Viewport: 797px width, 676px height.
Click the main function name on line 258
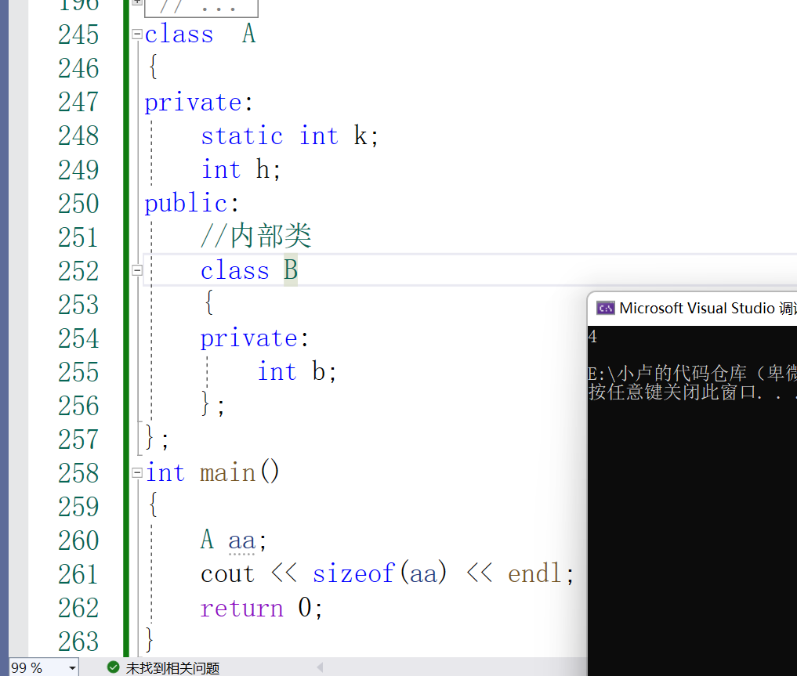228,473
